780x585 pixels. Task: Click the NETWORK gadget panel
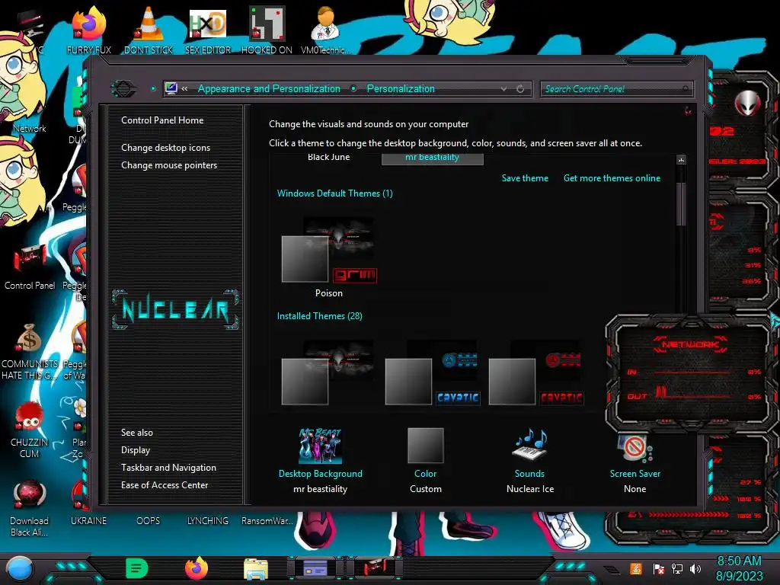692,374
